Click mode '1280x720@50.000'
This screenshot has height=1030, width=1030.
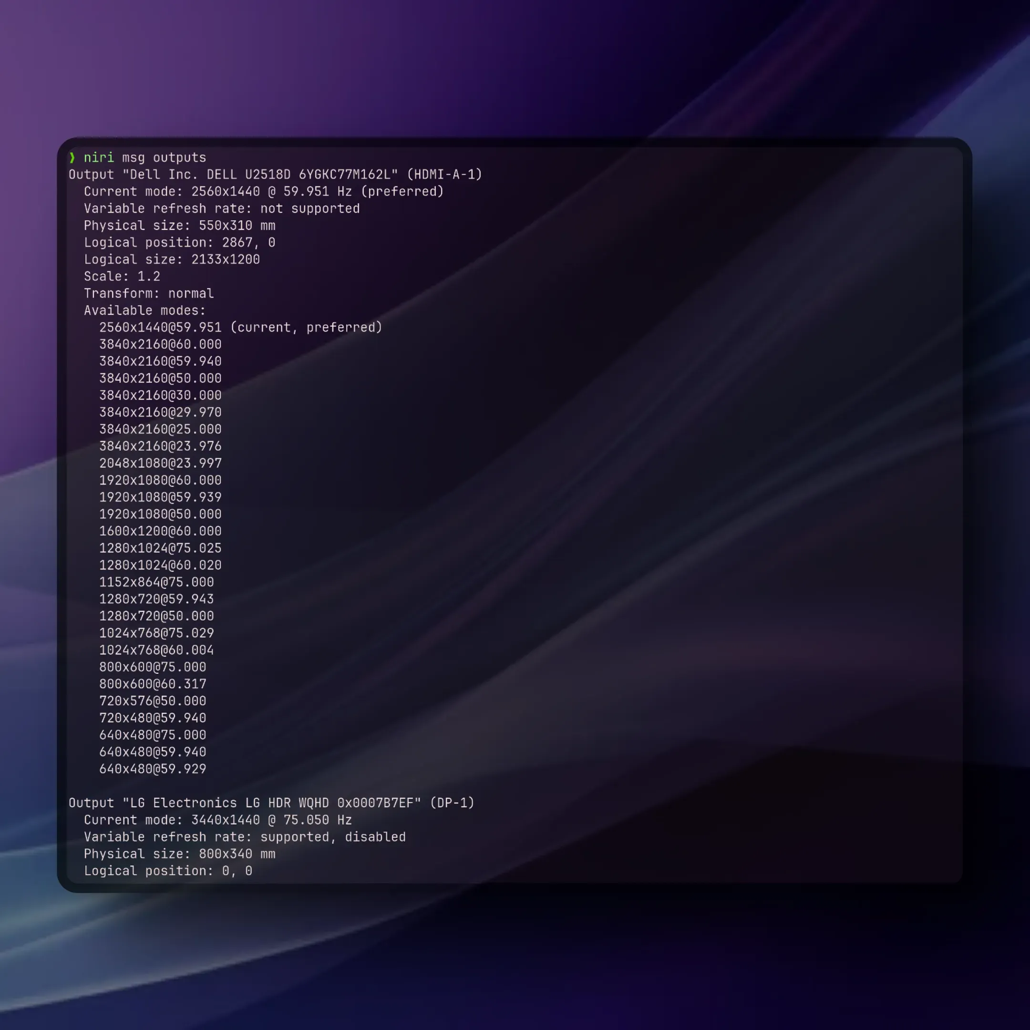[x=157, y=616]
